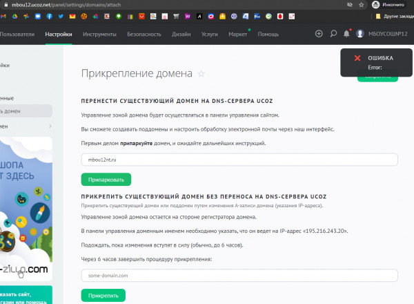Open the Маркет menu
Screen dimensions: 414x304
pos(238,34)
